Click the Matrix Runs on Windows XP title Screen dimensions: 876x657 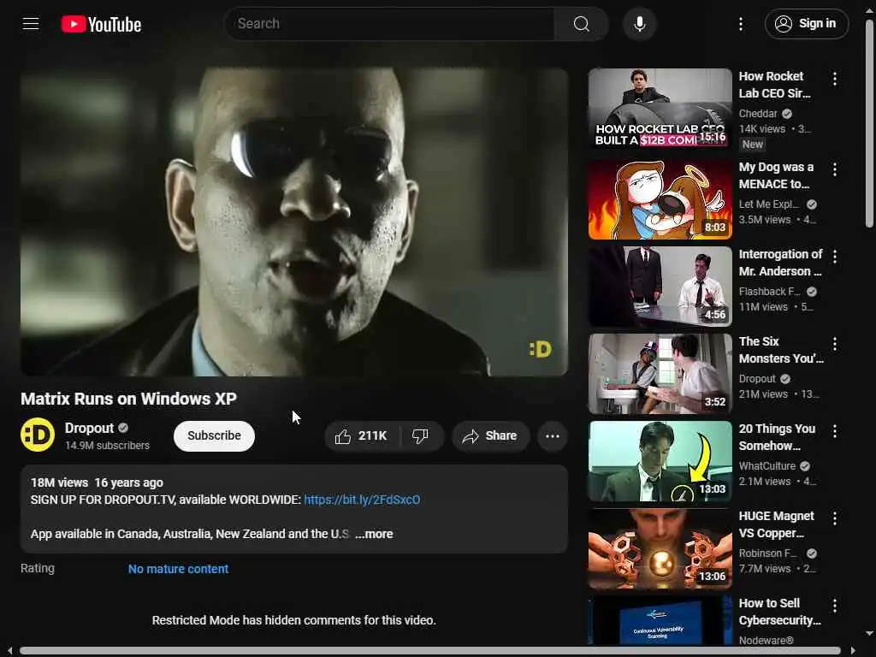pos(128,399)
